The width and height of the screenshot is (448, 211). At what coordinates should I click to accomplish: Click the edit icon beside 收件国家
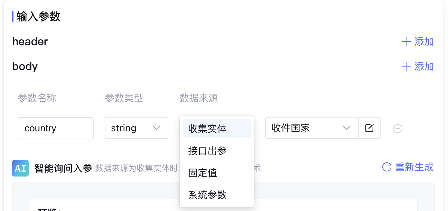pos(370,128)
